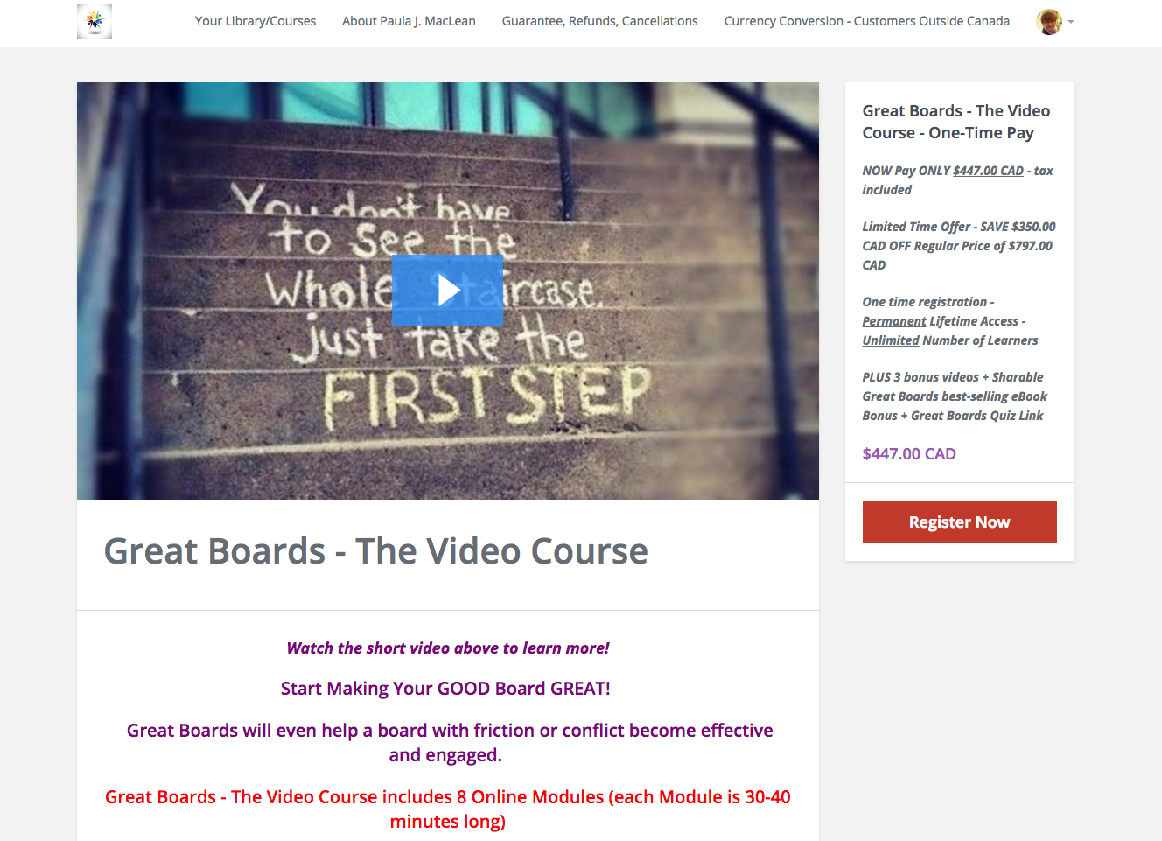Open Guarantee, Refunds, Cancellations page
Image resolution: width=1162 pixels, height=841 pixels.
pyautogui.click(x=600, y=21)
